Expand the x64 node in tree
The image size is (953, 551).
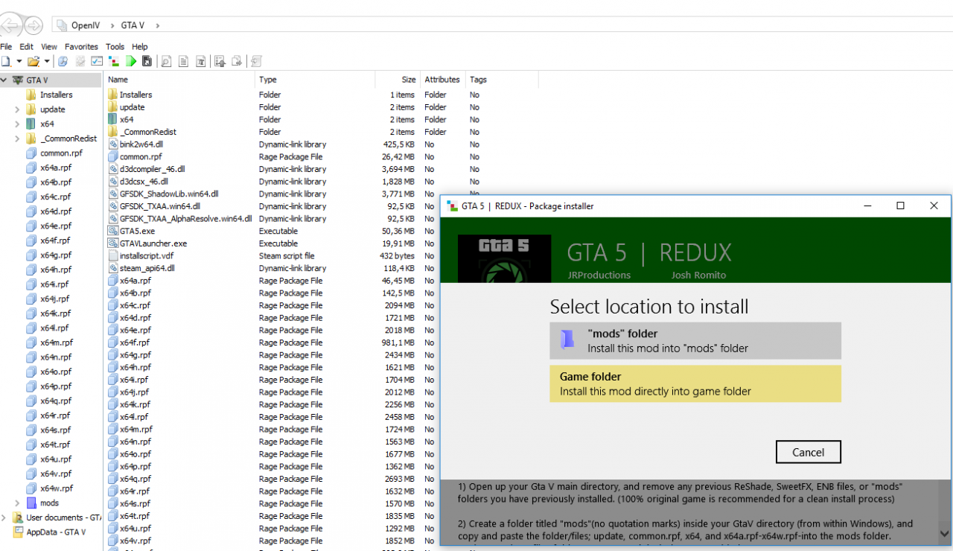click(x=17, y=124)
